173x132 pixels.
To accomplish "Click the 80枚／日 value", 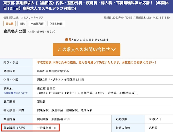I will 155,119.
